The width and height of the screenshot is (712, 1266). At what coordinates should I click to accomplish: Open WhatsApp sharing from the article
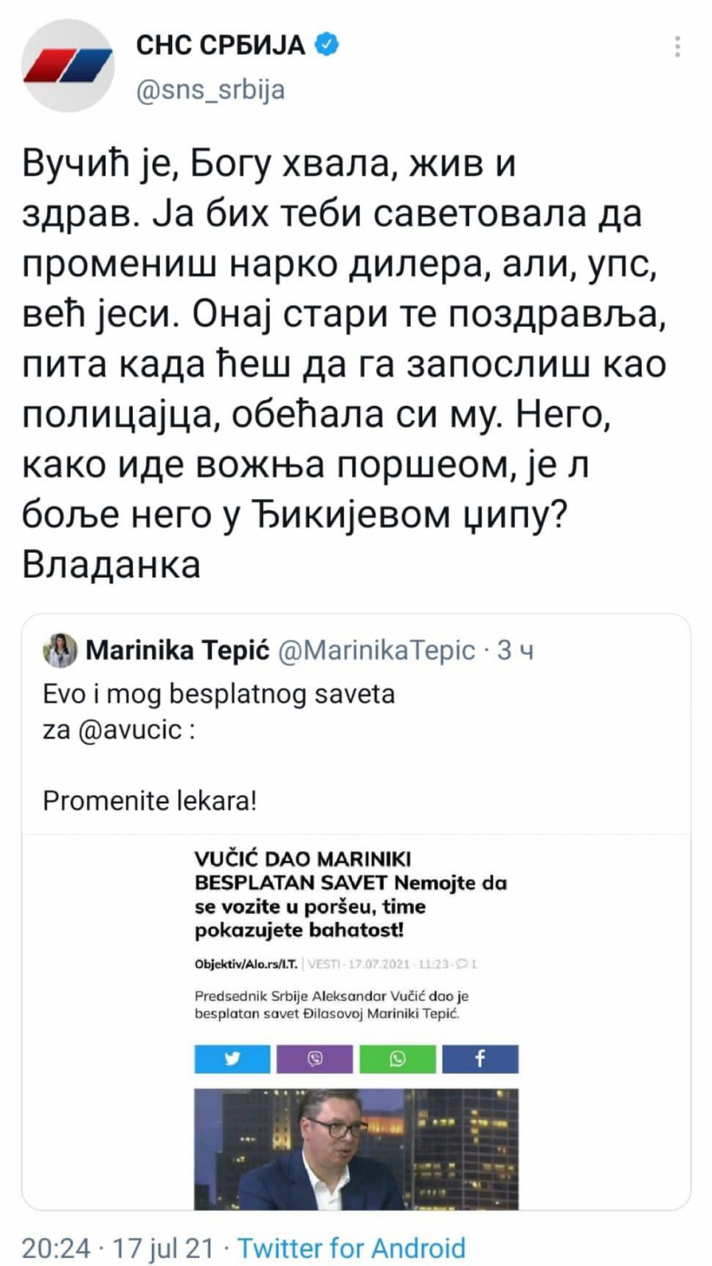[397, 1059]
